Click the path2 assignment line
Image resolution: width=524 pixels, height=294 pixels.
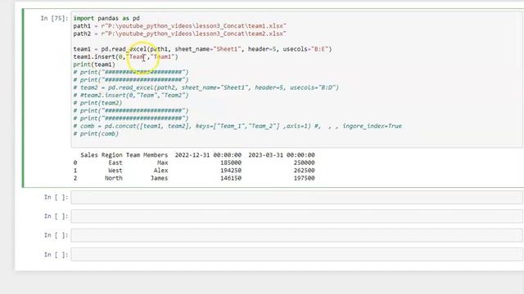click(x=180, y=33)
